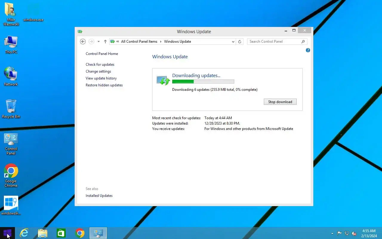Click 'Today at 4:44 AM' value

(218, 118)
